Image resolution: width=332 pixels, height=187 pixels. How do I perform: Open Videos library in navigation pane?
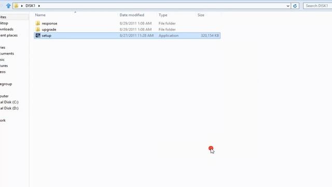(3, 72)
